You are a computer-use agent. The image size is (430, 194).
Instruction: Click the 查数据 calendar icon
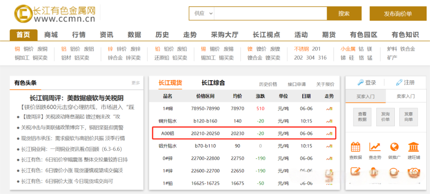pyautogui.click(x=355, y=147)
